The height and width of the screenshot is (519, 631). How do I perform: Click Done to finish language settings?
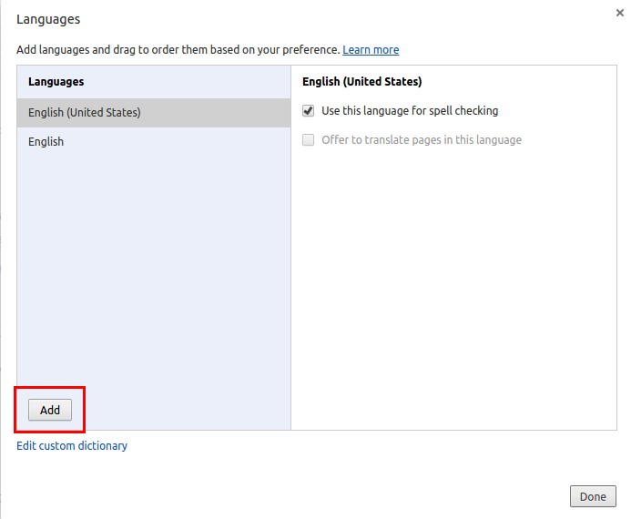(592, 497)
